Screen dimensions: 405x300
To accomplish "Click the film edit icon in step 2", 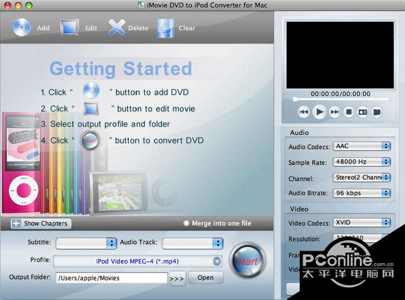I will click(x=91, y=109).
